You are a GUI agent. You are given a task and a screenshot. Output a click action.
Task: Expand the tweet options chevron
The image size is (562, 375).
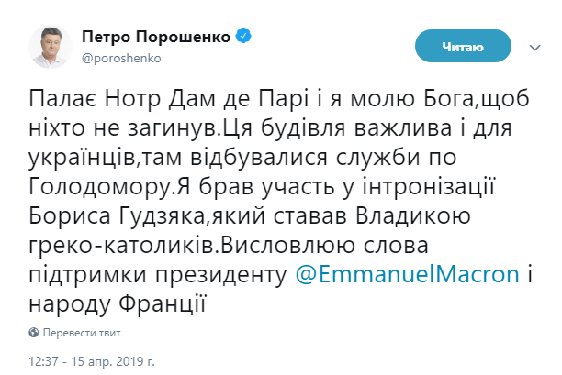(534, 45)
